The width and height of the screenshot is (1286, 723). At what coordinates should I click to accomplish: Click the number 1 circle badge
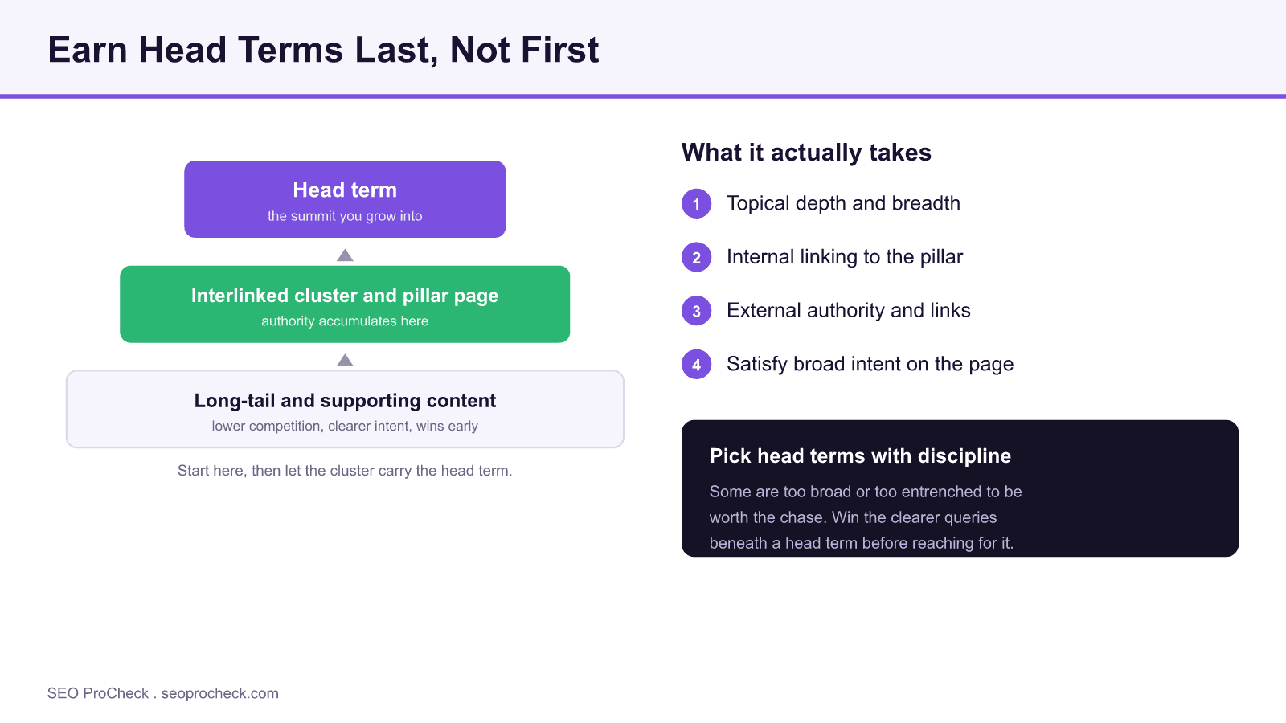696,204
